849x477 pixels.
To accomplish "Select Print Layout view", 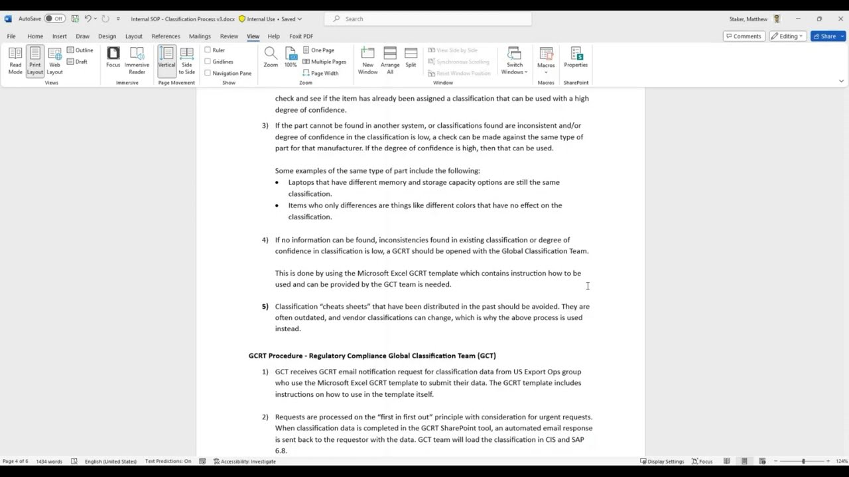I will tap(34, 61).
